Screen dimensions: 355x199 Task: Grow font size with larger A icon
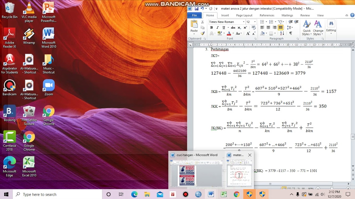point(248,33)
